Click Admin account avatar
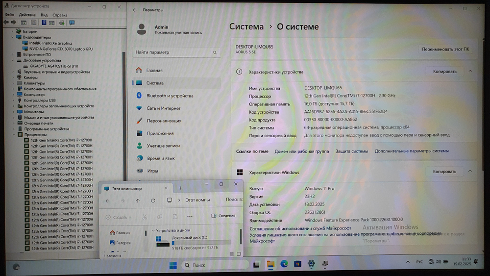The height and width of the screenshot is (276, 490). (142, 29)
